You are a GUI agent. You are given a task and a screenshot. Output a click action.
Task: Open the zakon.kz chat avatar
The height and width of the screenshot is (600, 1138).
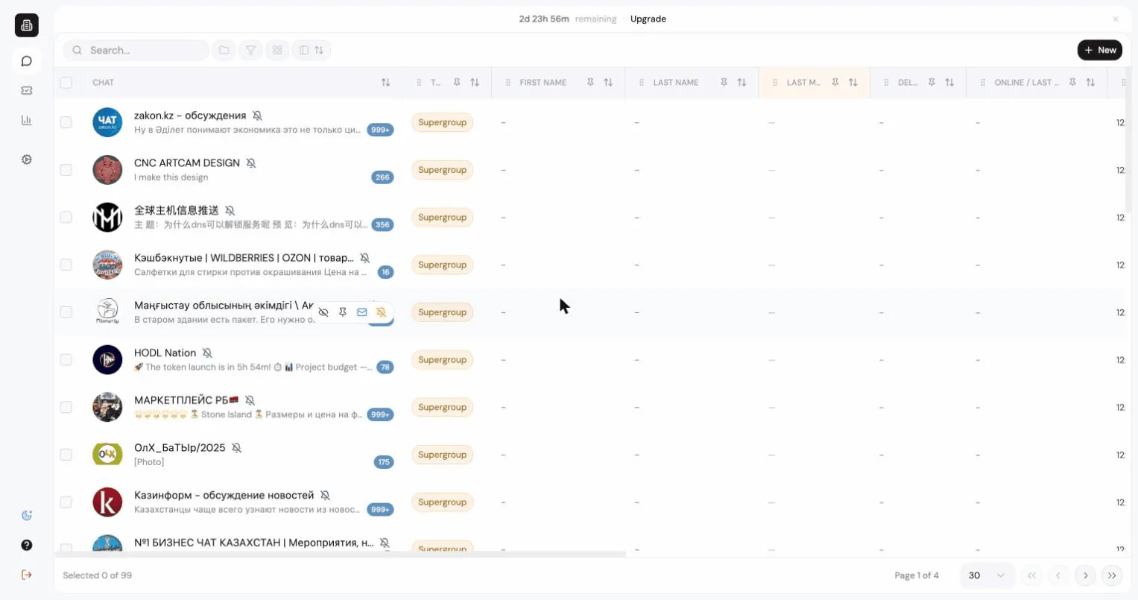tap(107, 122)
